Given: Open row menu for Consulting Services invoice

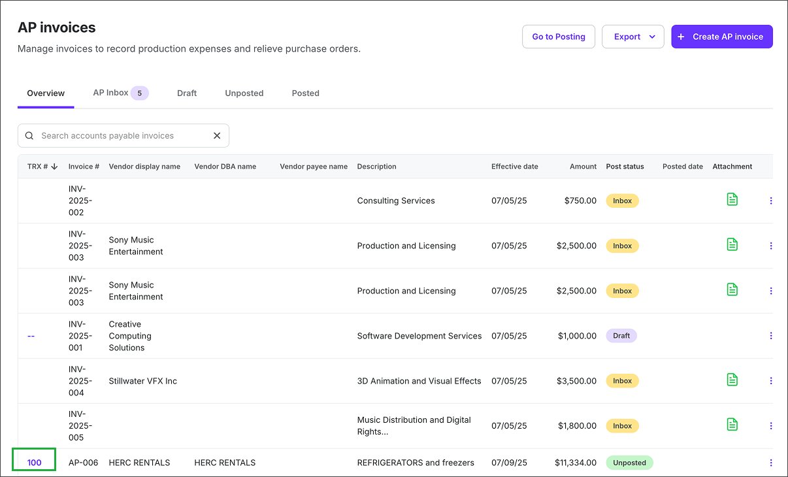Looking at the screenshot, I should pyautogui.click(x=771, y=201).
